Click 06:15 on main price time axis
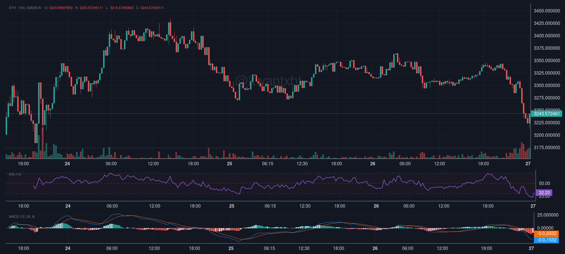Image resolution: width=565 pixels, height=254 pixels. tap(268, 164)
